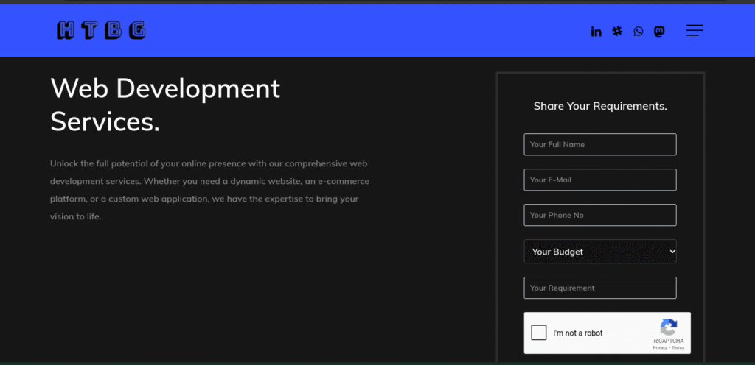755x365 pixels.
Task: Open the WhatsApp chat icon
Action: click(638, 31)
